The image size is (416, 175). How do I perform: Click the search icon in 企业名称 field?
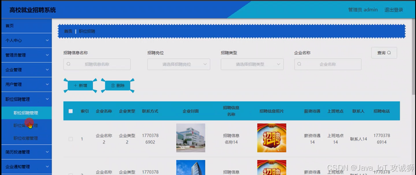click(299, 64)
